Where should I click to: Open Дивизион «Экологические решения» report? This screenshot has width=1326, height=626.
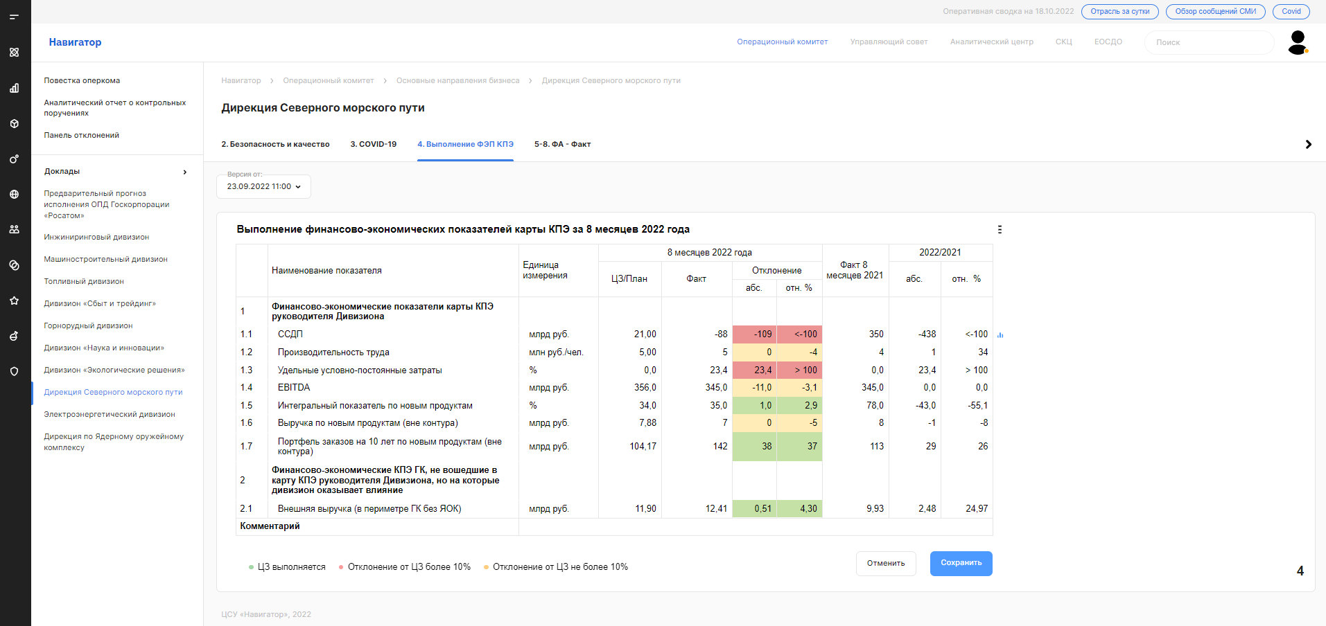[114, 370]
